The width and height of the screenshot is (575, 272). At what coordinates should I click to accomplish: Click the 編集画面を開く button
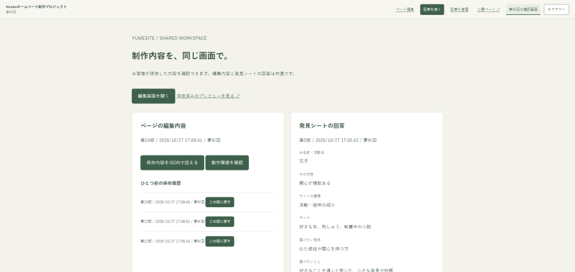click(x=154, y=96)
